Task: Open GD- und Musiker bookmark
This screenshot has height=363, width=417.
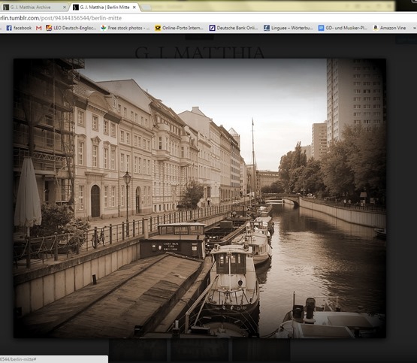Action: (343, 28)
